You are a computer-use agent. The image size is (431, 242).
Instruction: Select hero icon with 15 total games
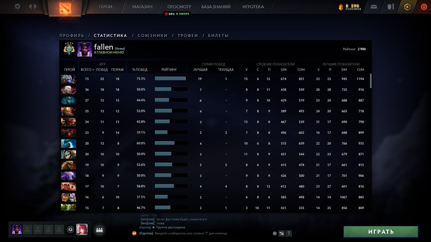pos(68,207)
